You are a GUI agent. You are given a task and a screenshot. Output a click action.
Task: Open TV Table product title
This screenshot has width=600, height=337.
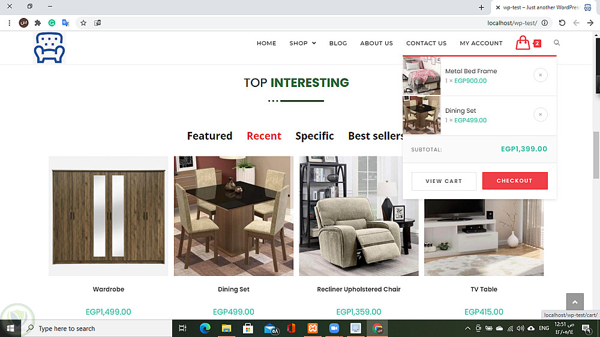pyautogui.click(x=484, y=289)
